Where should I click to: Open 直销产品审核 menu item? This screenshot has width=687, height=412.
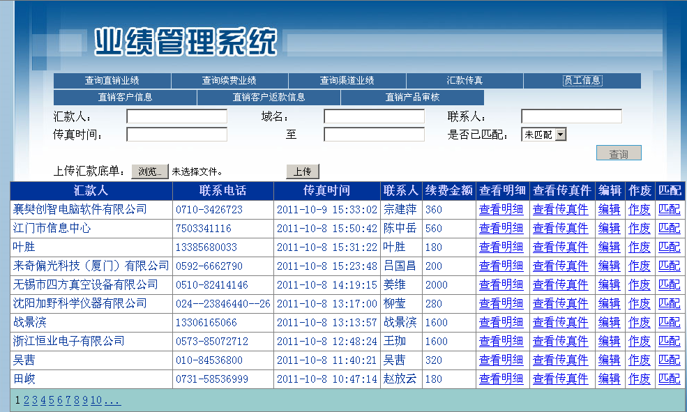coord(412,97)
